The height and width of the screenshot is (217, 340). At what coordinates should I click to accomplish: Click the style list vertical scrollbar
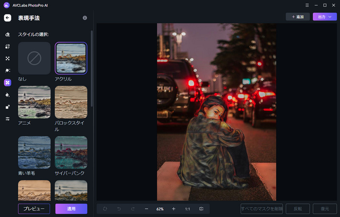(92, 69)
